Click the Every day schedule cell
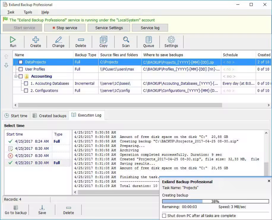 (238, 83)
